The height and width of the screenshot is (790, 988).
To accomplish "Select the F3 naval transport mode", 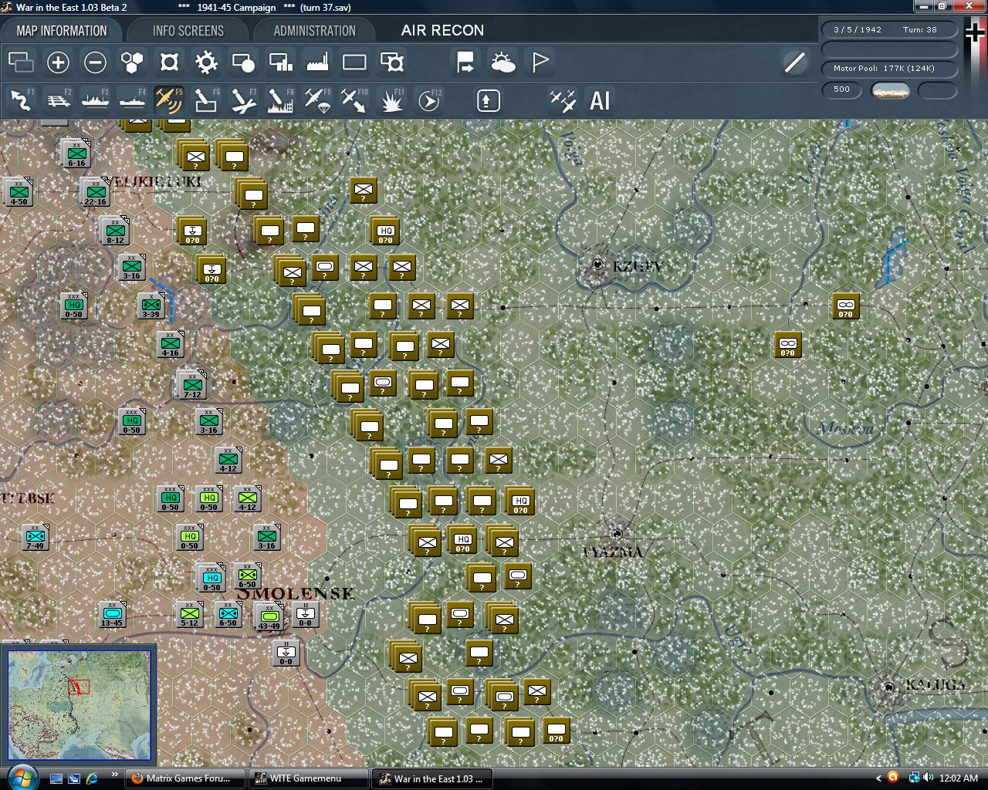I will (95, 100).
